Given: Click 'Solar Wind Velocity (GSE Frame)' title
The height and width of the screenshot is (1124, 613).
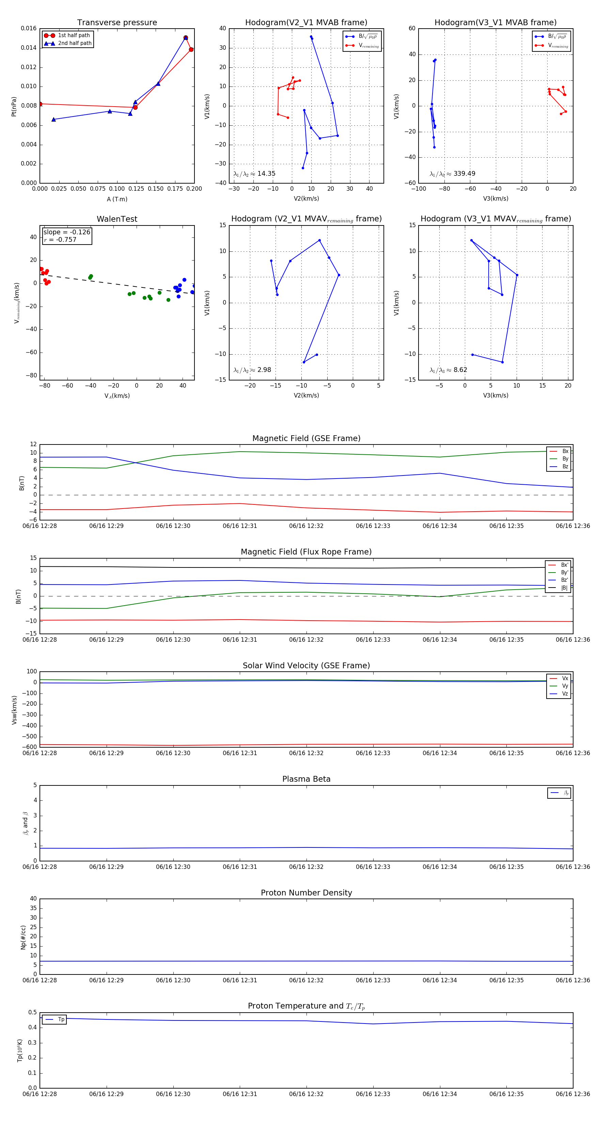Looking at the screenshot, I should (306, 666).
